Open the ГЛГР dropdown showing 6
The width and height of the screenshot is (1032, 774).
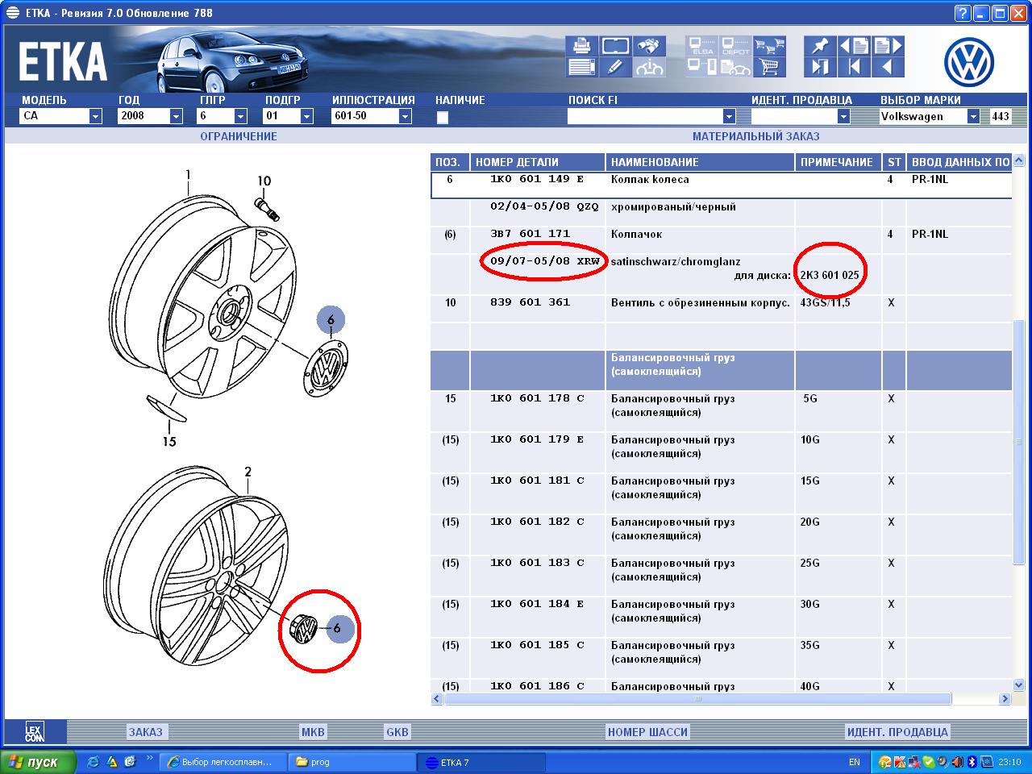point(240,116)
